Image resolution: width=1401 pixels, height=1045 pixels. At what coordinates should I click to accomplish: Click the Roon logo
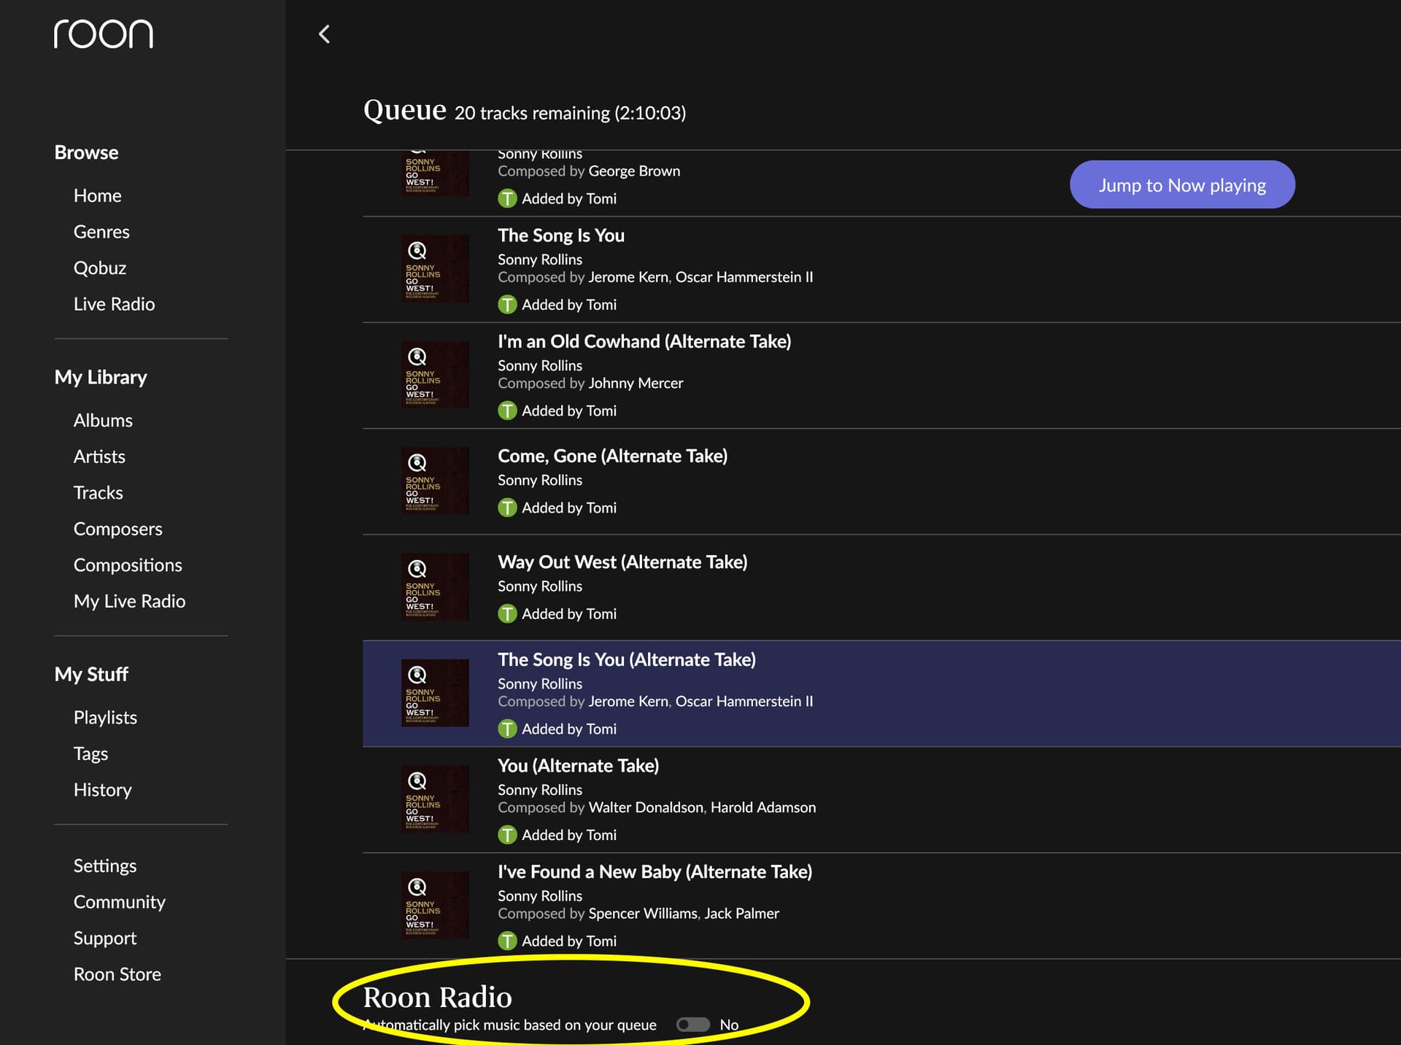coord(104,34)
